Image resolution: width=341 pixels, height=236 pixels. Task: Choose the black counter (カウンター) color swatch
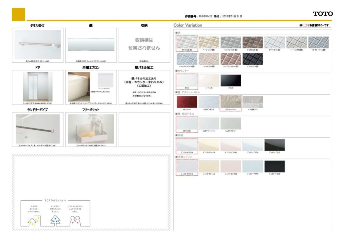pyautogui.click(x=230, y=80)
